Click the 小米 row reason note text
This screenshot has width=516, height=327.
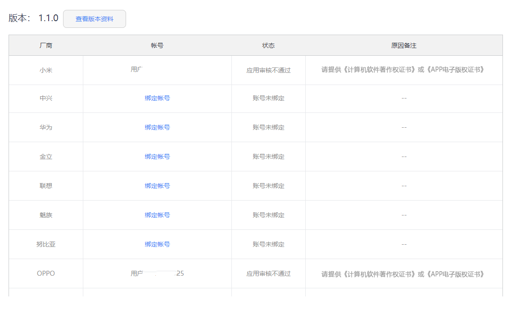[403, 70]
